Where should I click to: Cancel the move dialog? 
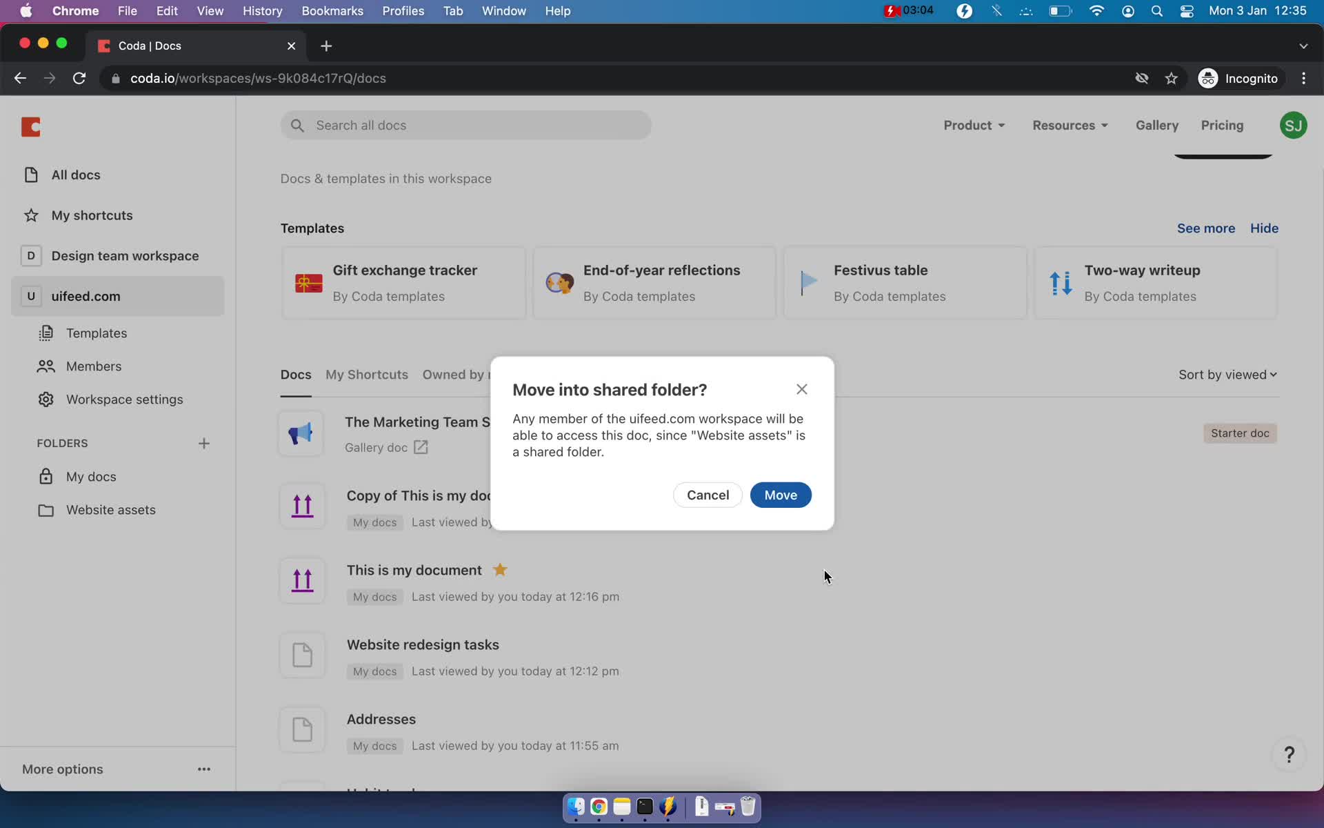(x=708, y=495)
